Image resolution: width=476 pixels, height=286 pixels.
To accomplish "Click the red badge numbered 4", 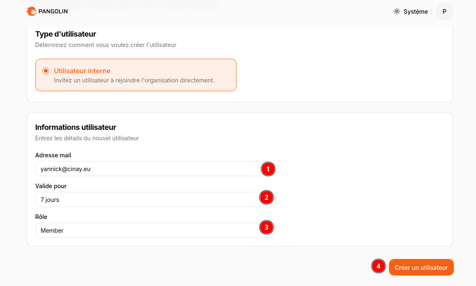I will tap(378, 266).
